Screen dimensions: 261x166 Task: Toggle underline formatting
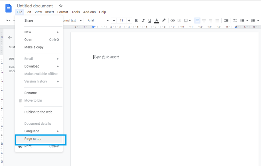pyautogui.click(x=150, y=21)
